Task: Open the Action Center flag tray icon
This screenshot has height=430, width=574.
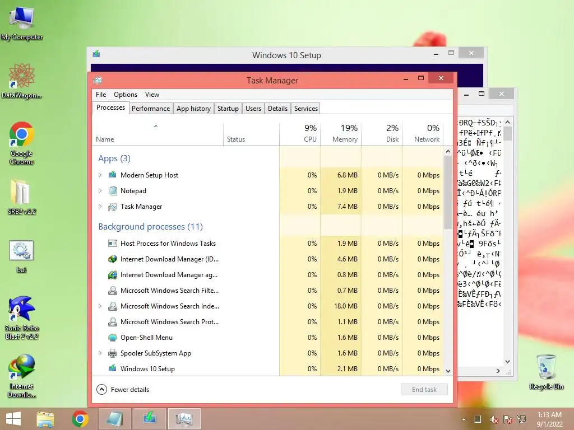Action: point(508,419)
